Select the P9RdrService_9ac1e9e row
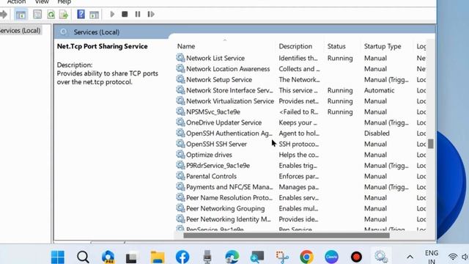The width and height of the screenshot is (469, 264). [300, 166]
